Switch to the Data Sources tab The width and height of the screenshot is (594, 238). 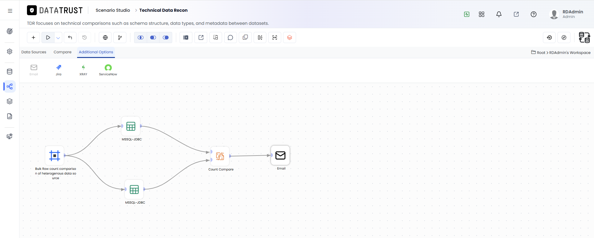pyautogui.click(x=34, y=52)
